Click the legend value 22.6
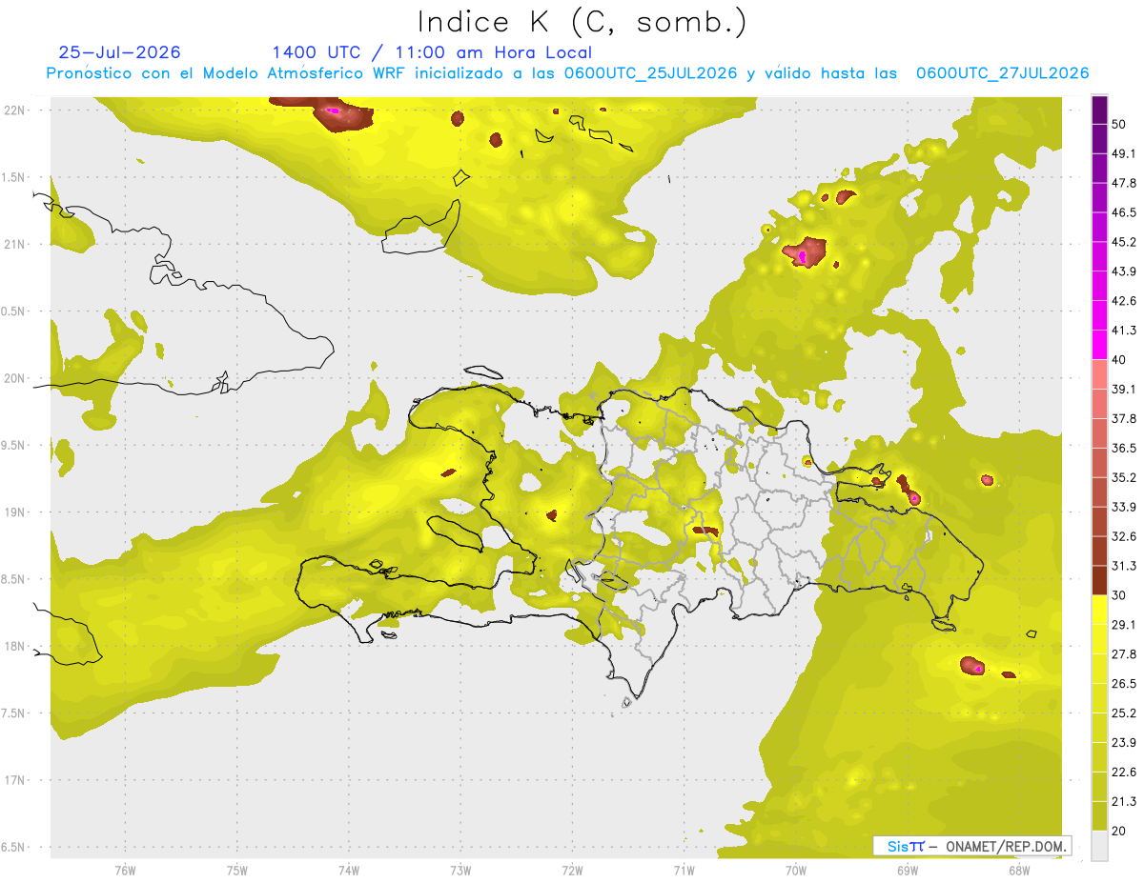 pos(1124,773)
